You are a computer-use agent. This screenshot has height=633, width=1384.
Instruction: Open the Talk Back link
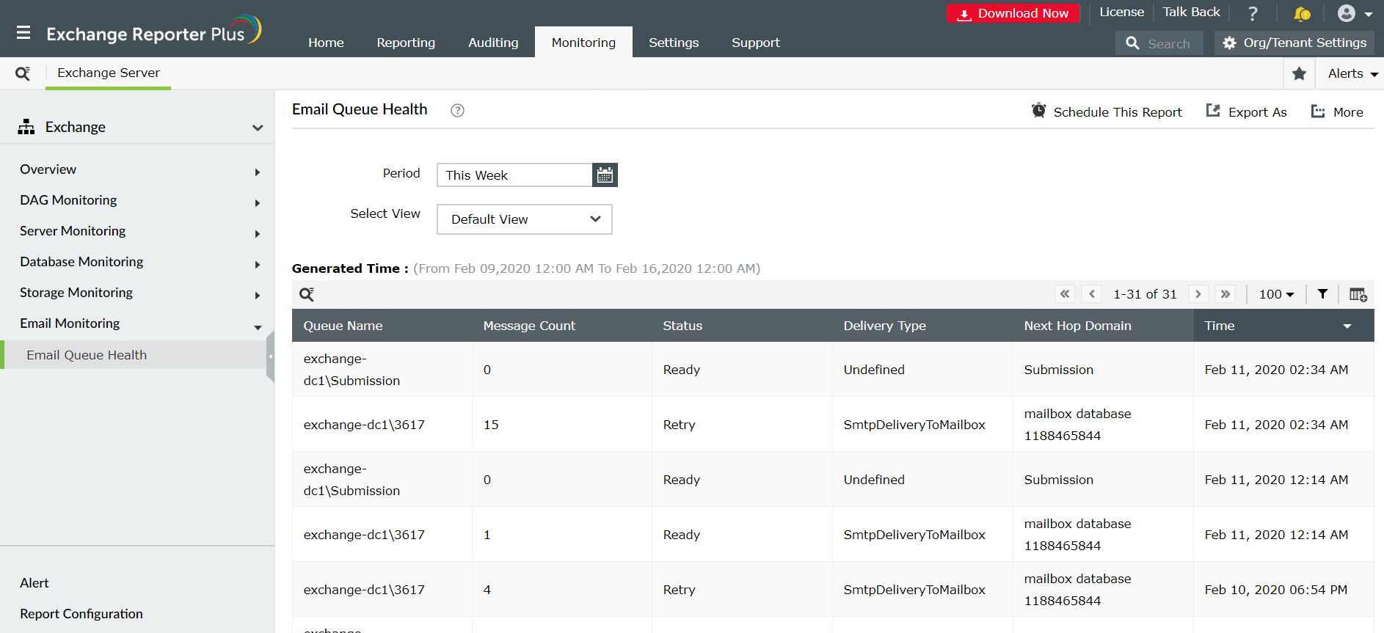click(x=1191, y=12)
